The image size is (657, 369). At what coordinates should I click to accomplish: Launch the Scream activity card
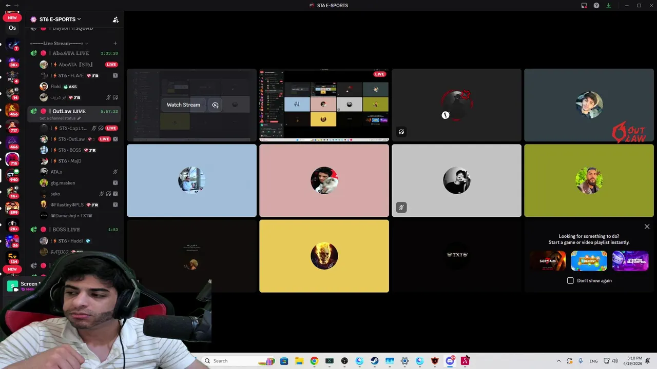548,261
